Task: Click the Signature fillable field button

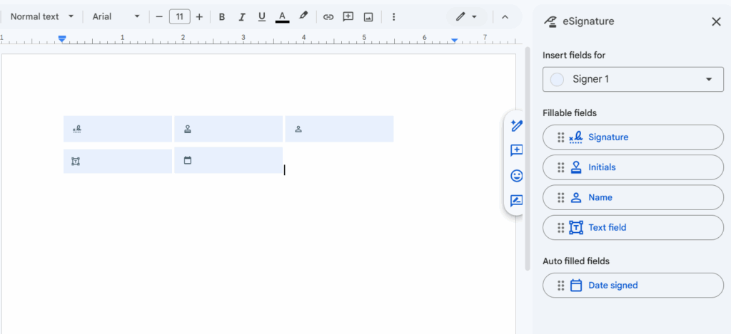Action: [x=633, y=137]
